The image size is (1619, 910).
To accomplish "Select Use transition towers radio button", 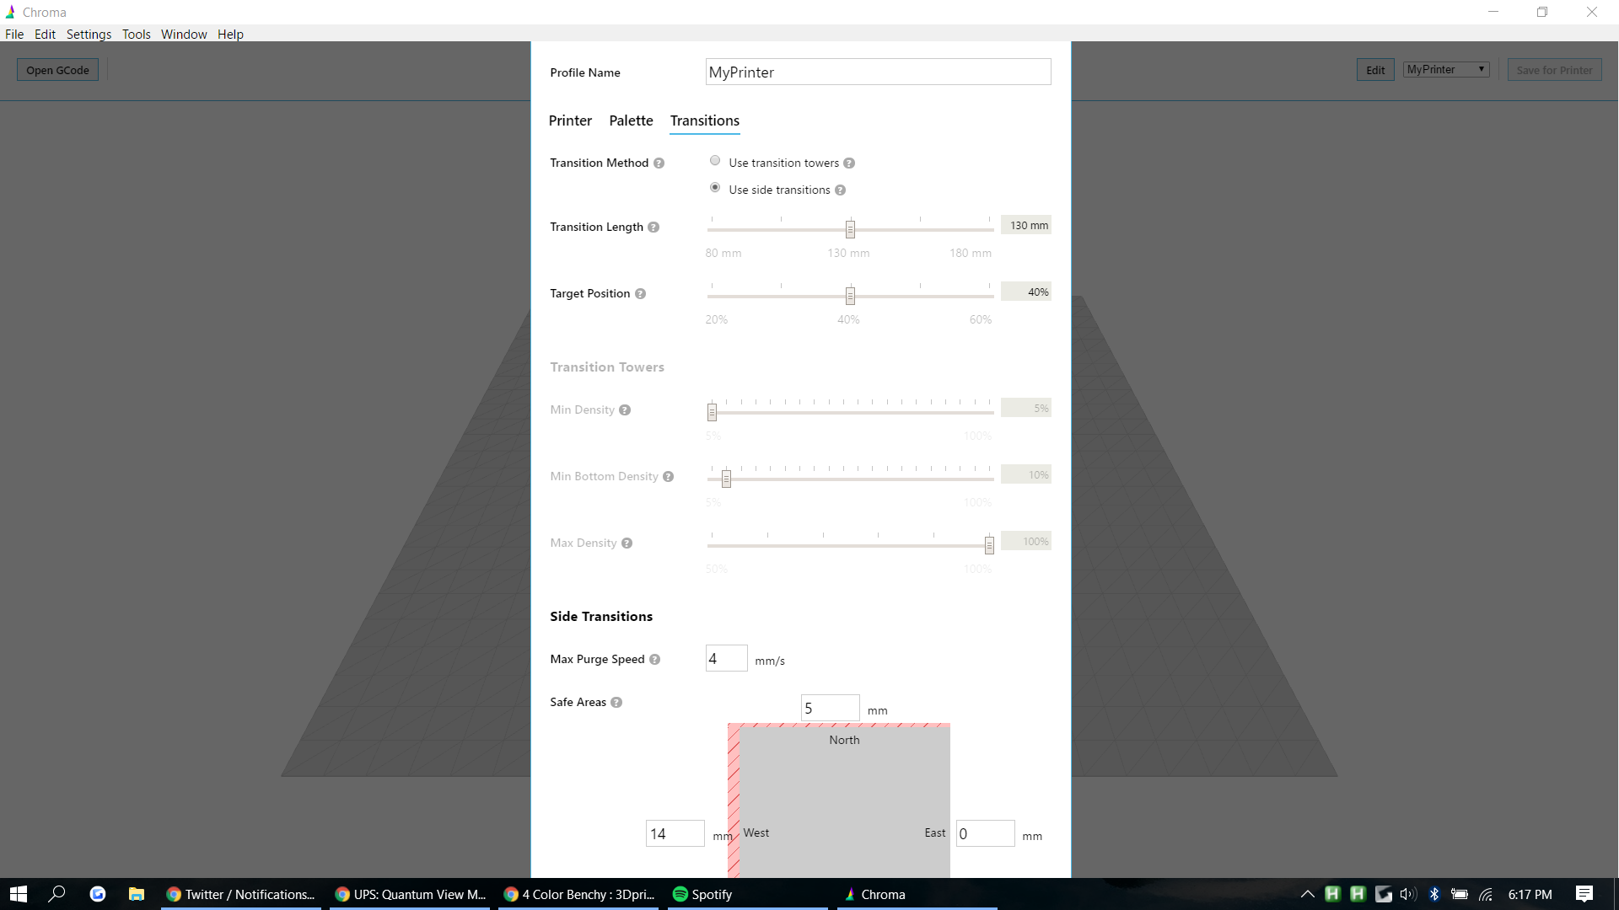I will click(715, 161).
